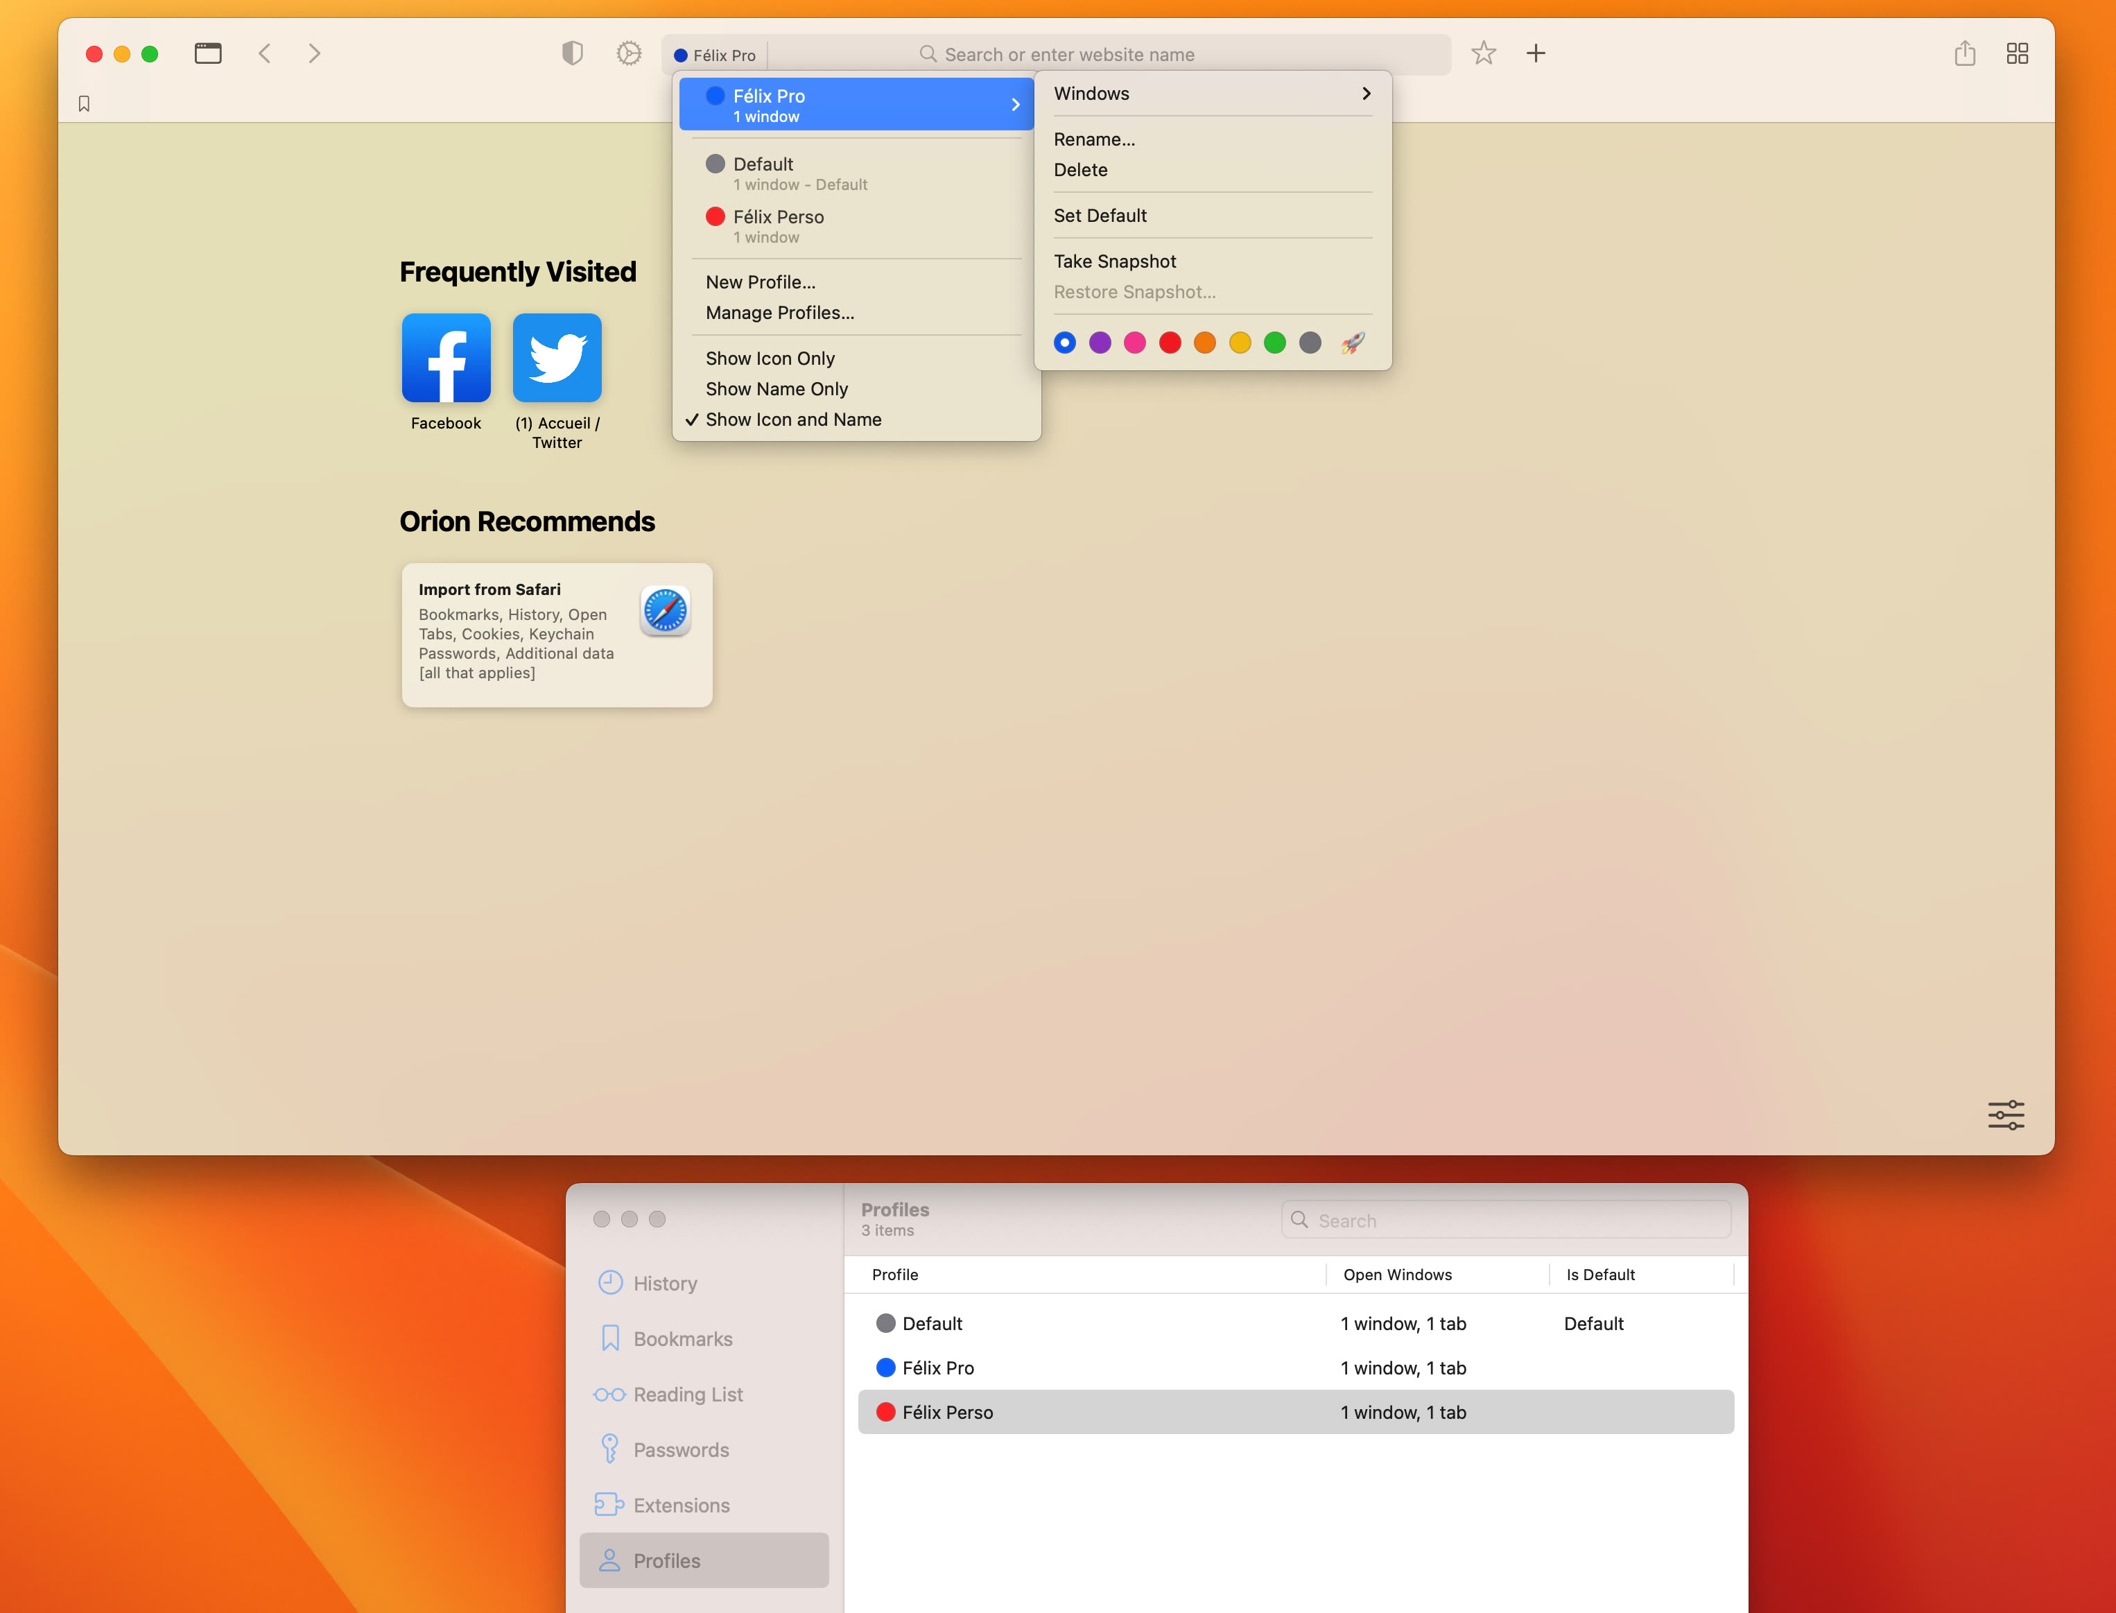Select the Show Icon Only display option

coord(770,357)
